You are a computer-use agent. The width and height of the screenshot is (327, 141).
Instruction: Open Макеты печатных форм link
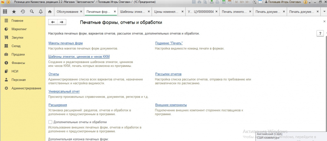(x=65, y=43)
